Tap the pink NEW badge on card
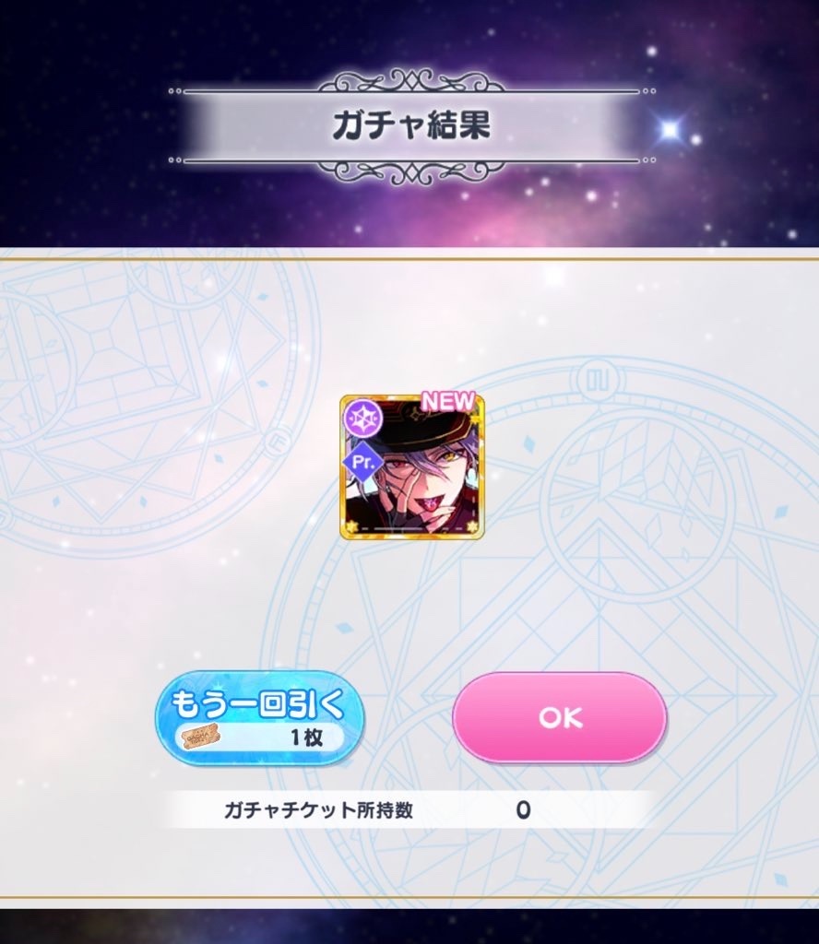819x944 pixels. (x=448, y=401)
